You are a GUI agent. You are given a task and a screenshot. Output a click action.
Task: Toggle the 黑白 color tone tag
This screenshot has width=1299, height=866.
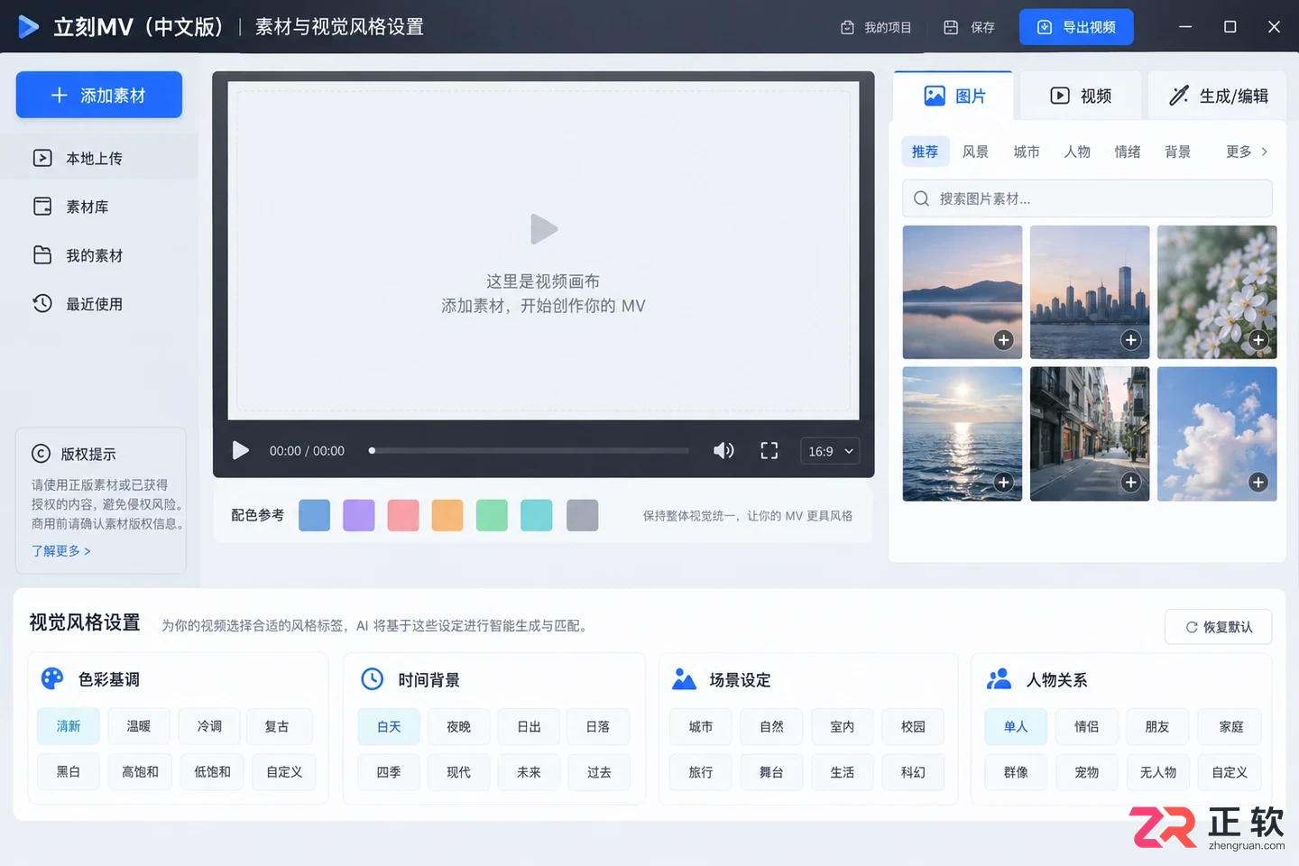69,771
